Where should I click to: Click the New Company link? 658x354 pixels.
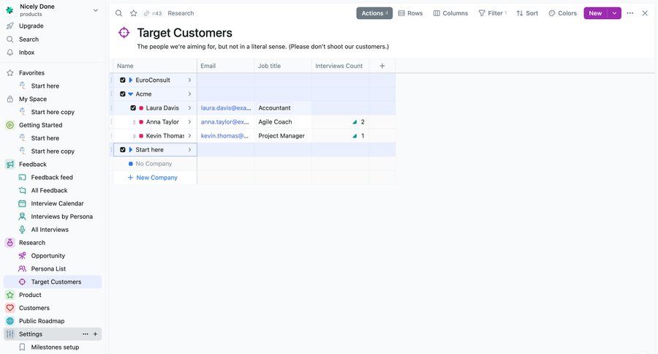point(152,178)
